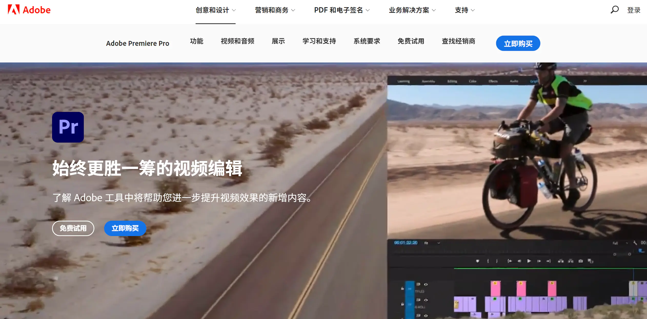Open the 学习和支持 tab
Image resolution: width=647 pixels, height=319 pixels.
[319, 41]
